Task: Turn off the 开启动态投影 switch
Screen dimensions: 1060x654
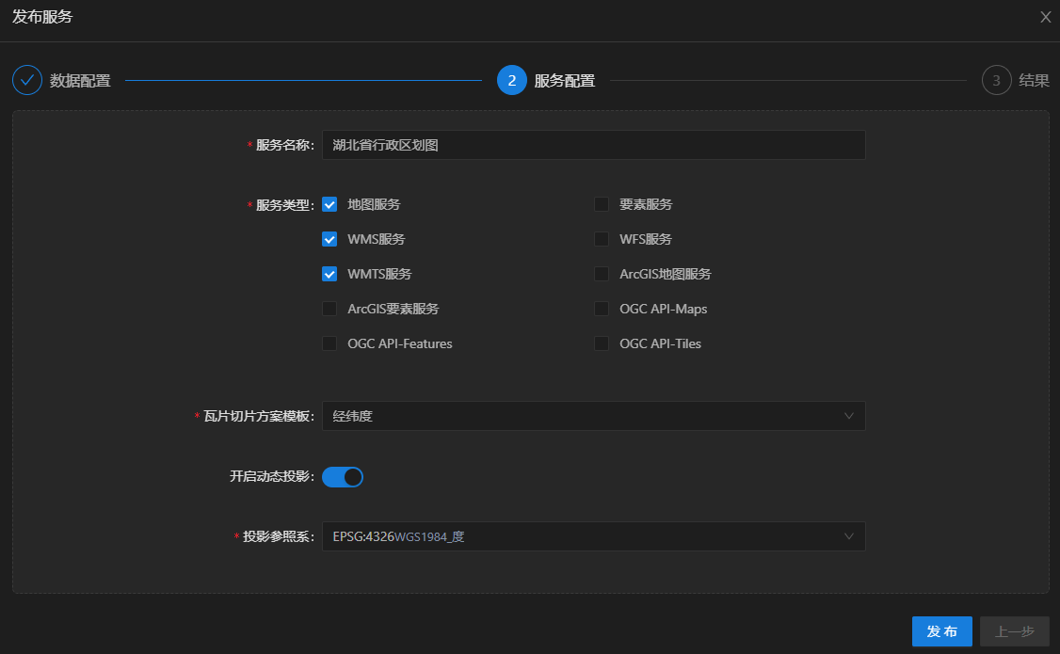Action: point(343,477)
